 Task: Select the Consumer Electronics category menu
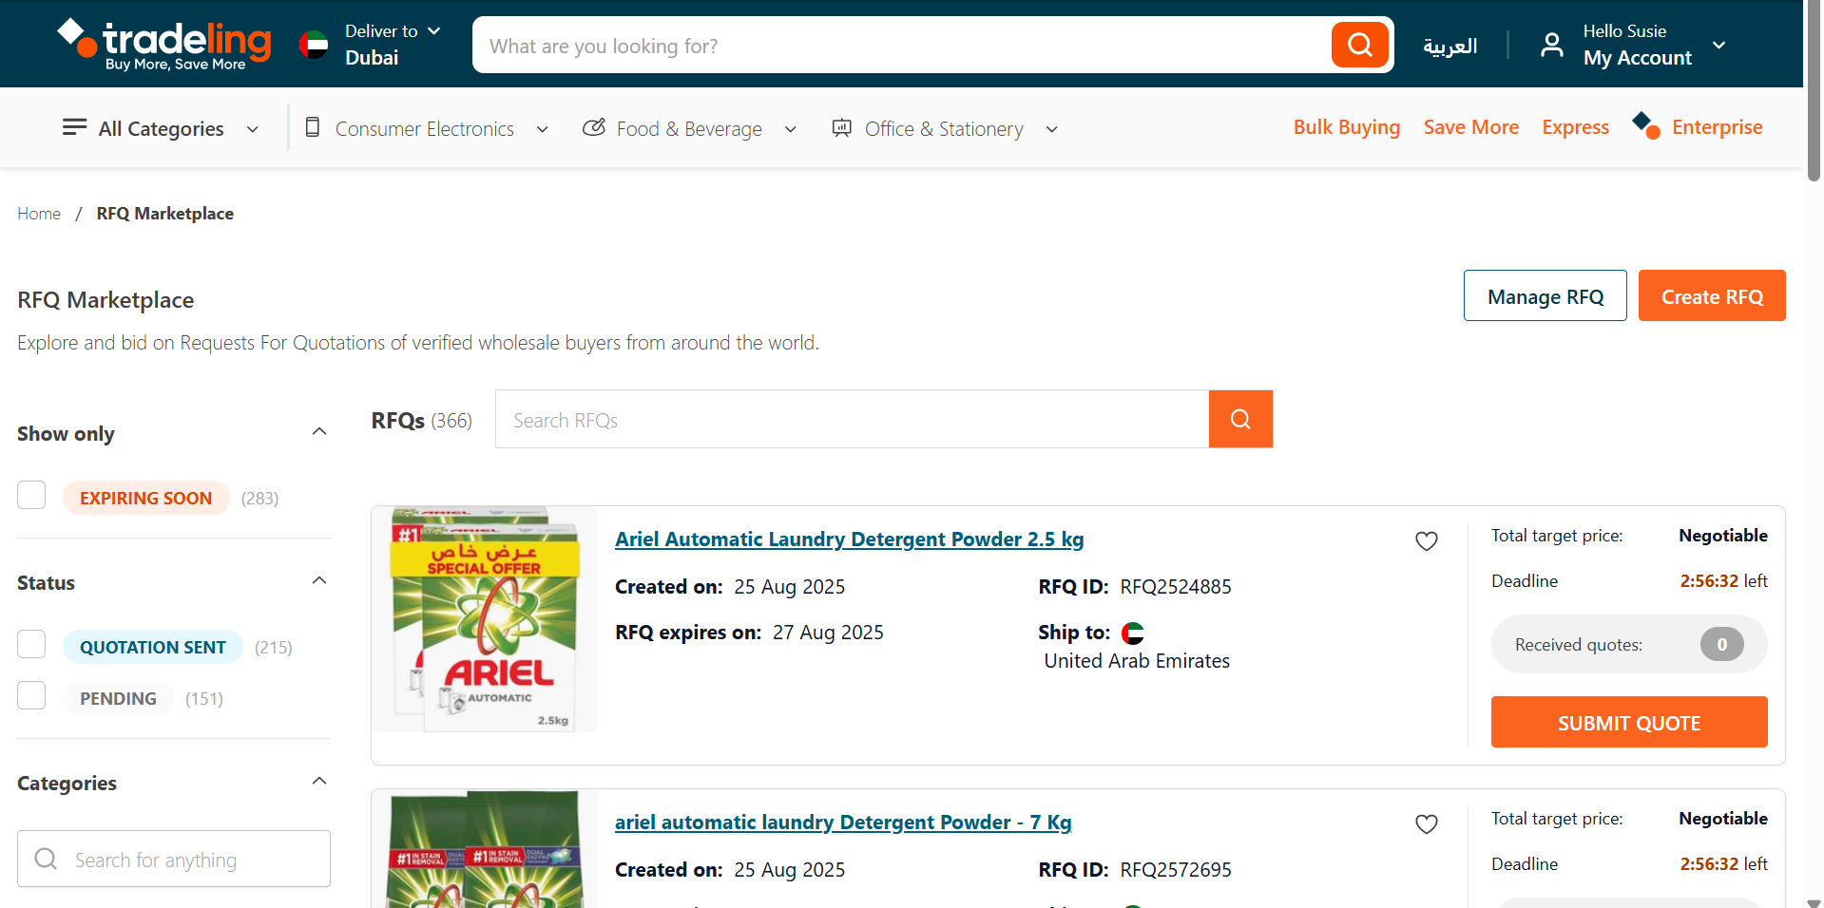click(424, 128)
